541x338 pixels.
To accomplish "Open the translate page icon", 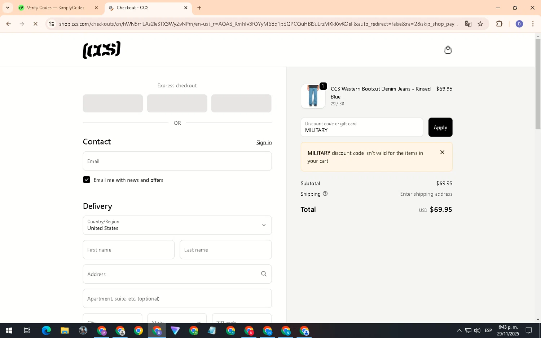I will tap(468, 24).
